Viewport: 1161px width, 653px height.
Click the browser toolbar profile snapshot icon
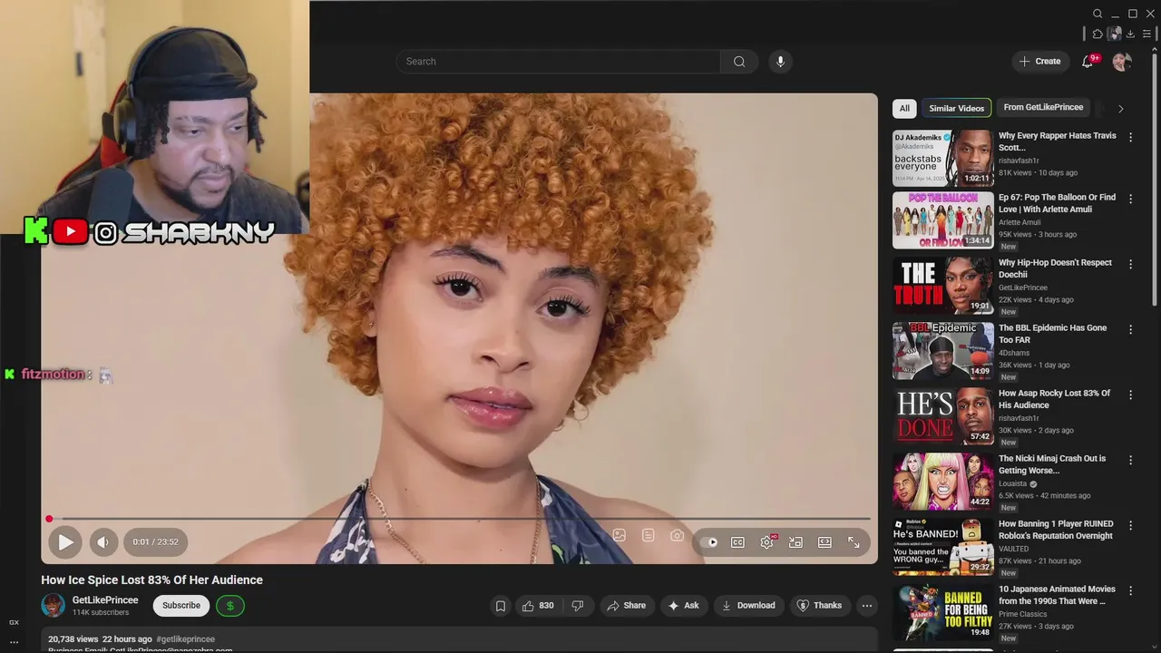(x=1114, y=34)
